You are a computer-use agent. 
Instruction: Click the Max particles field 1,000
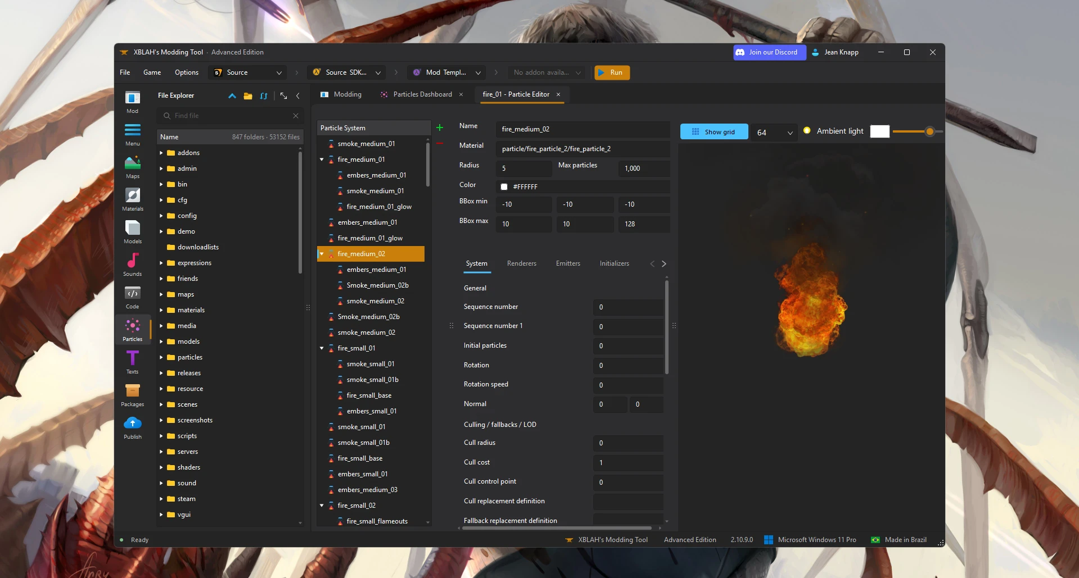[644, 169]
